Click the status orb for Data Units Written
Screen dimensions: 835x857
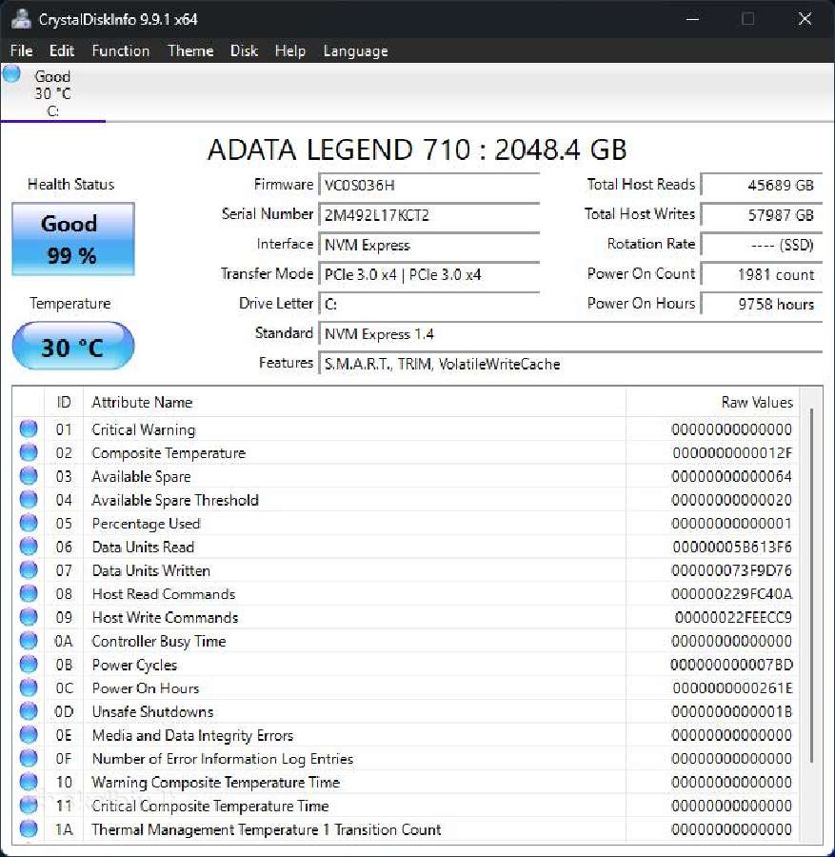pos(29,570)
